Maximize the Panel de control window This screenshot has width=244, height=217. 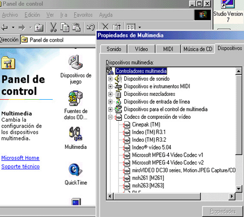(200, 3)
